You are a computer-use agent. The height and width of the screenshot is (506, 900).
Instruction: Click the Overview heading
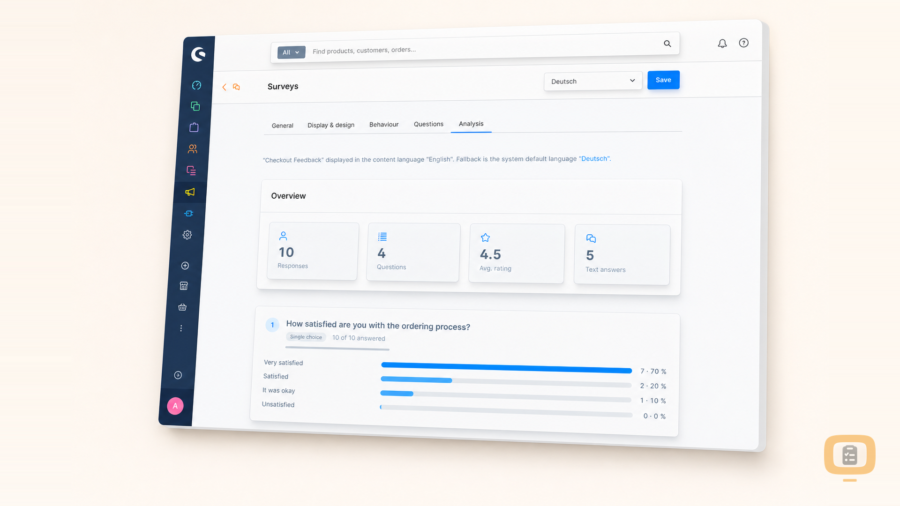coord(288,196)
